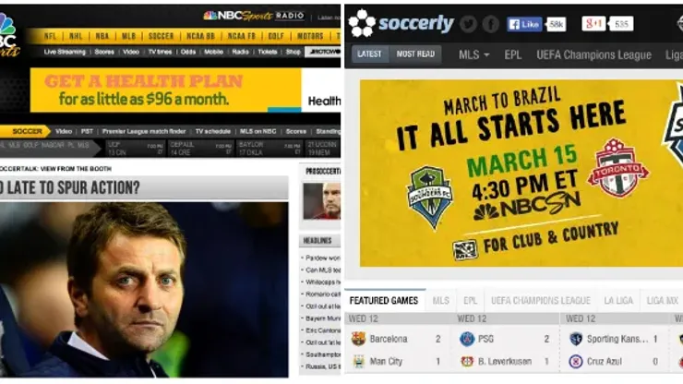
Task: Click the Facebook Like button
Action: 524,24
